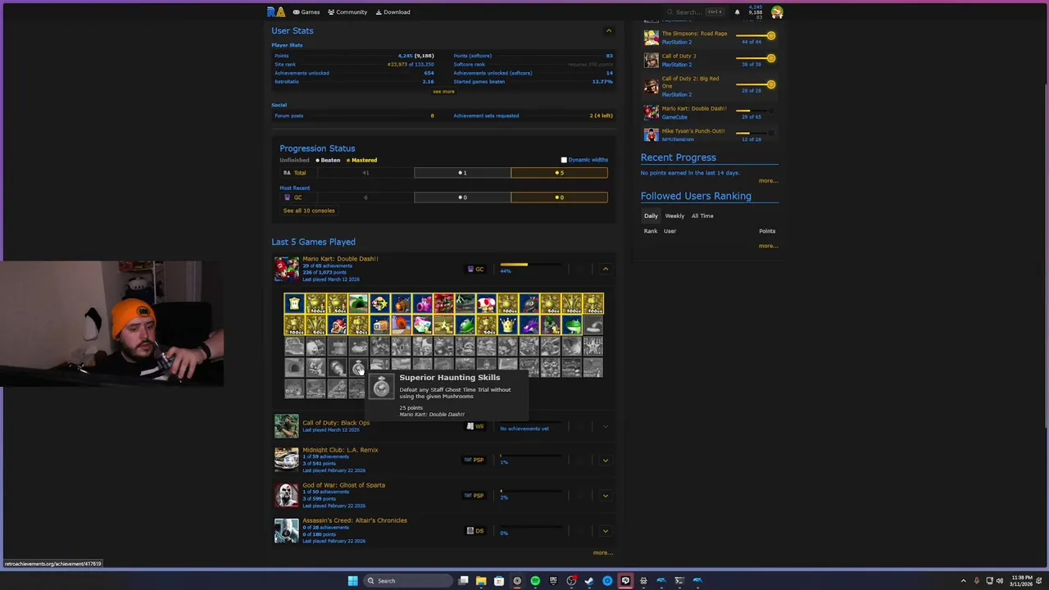Show hidden system tray icons
Image resolution: width=1049 pixels, height=590 pixels.
(x=963, y=581)
